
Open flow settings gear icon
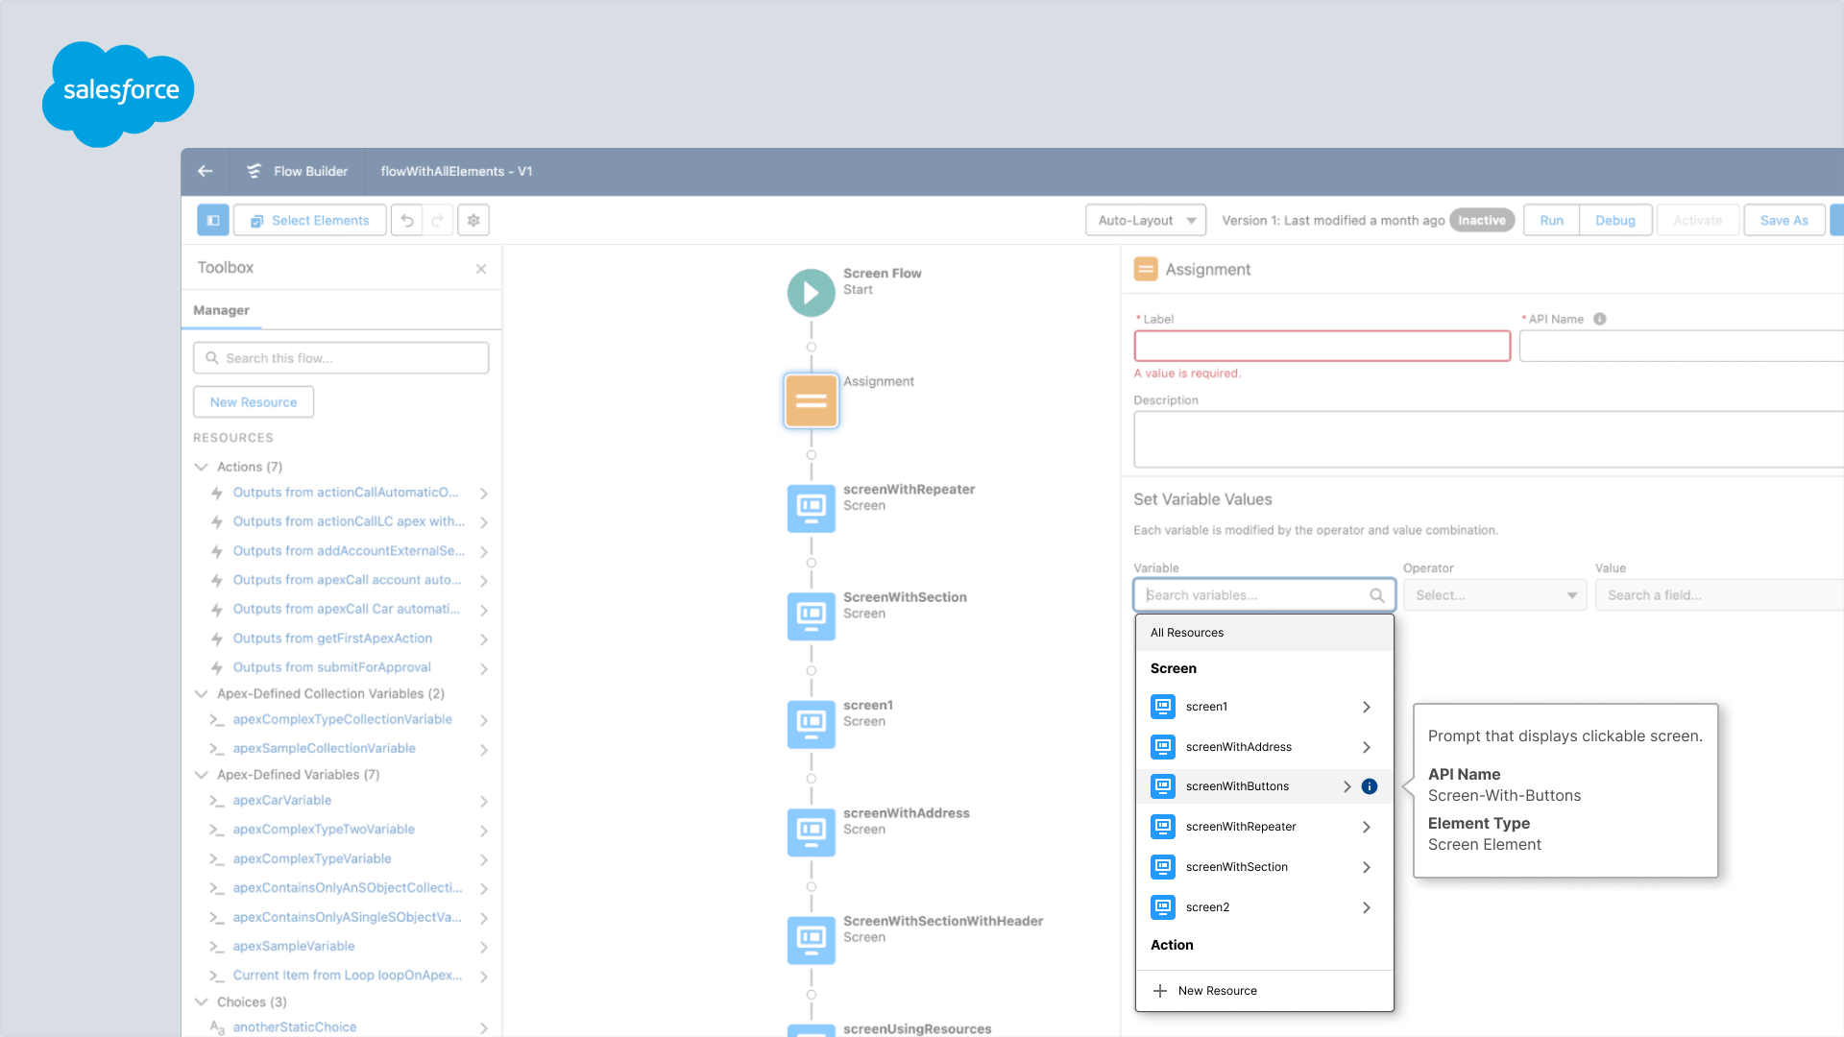[473, 220]
